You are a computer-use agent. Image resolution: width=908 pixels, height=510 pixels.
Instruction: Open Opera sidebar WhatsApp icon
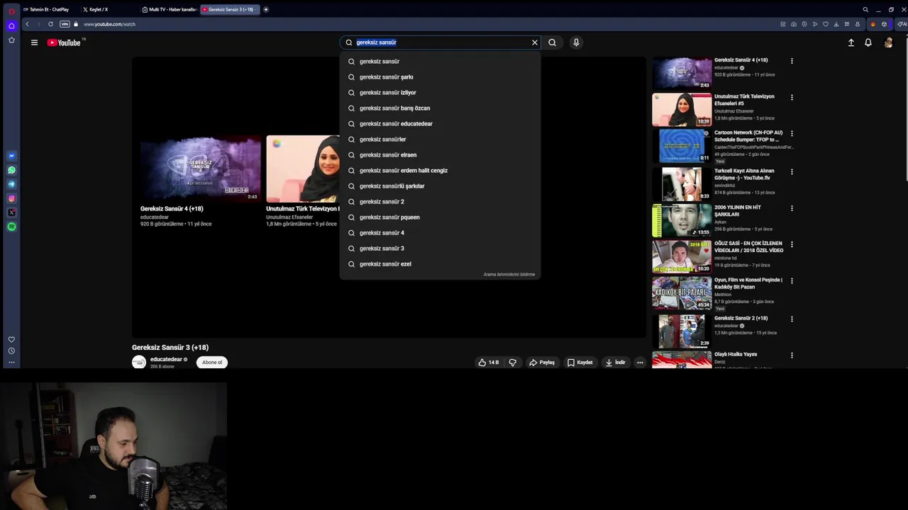[11, 170]
